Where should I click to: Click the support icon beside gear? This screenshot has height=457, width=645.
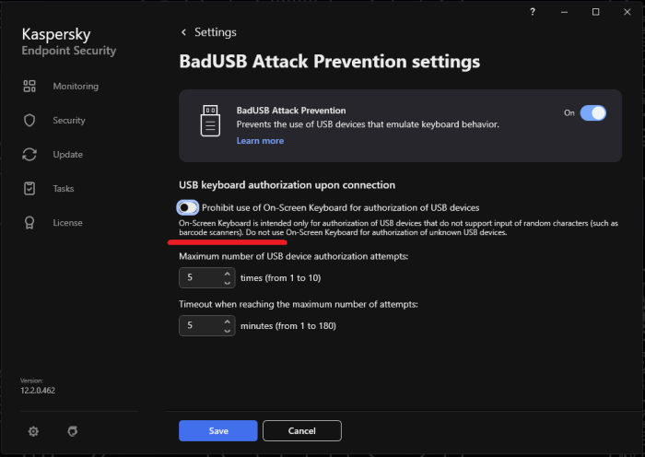coord(73,431)
